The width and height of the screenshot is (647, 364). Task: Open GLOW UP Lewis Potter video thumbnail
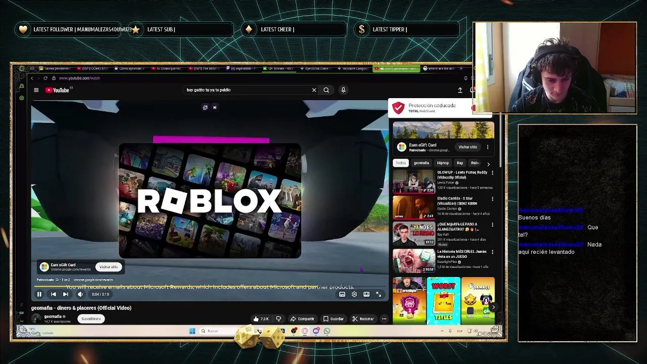(x=413, y=182)
